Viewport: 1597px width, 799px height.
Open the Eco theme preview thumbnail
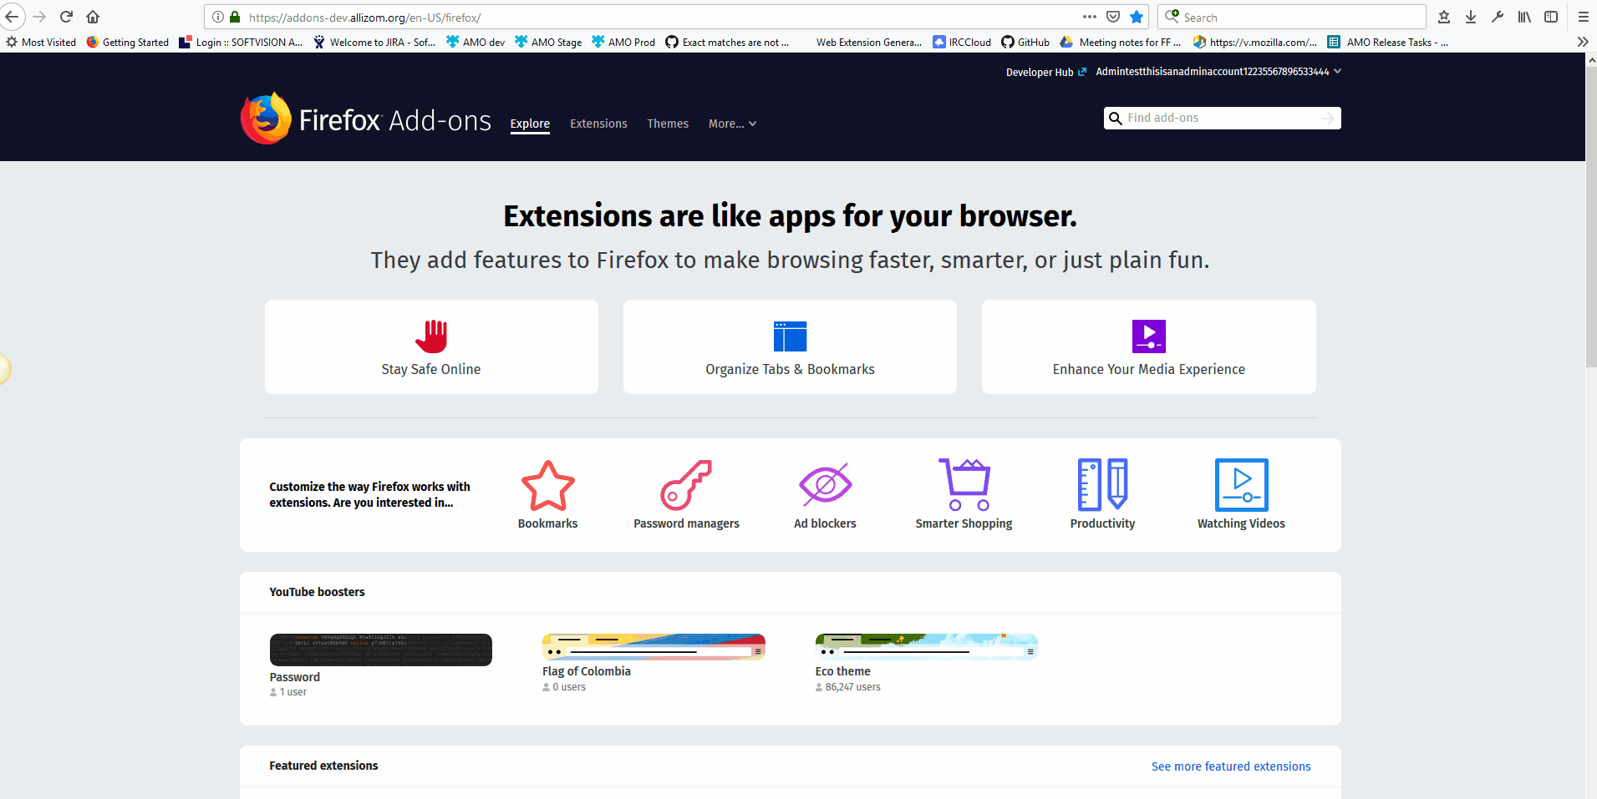click(x=927, y=647)
